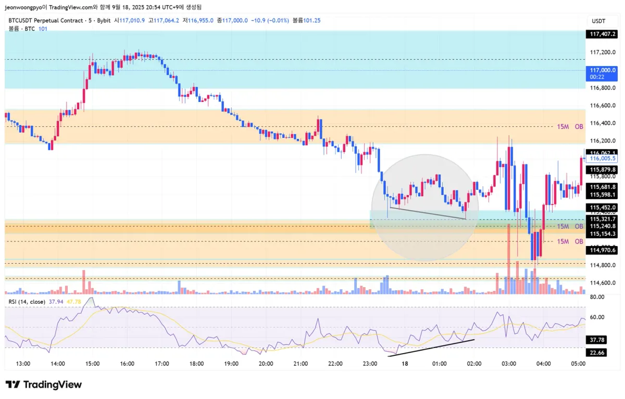Click the 37.78 RSI value label
This screenshot has height=399, width=625.
(597, 340)
